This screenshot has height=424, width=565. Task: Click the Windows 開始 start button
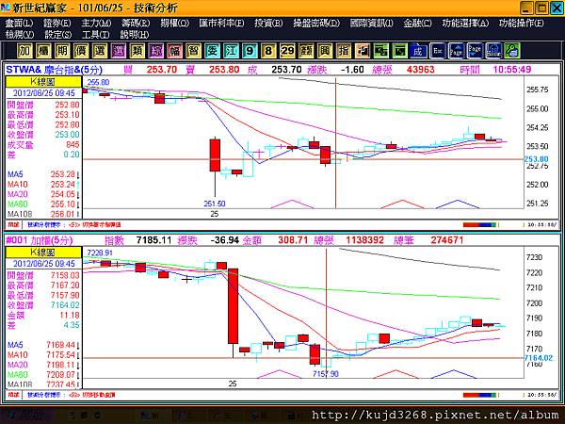pos(28,416)
